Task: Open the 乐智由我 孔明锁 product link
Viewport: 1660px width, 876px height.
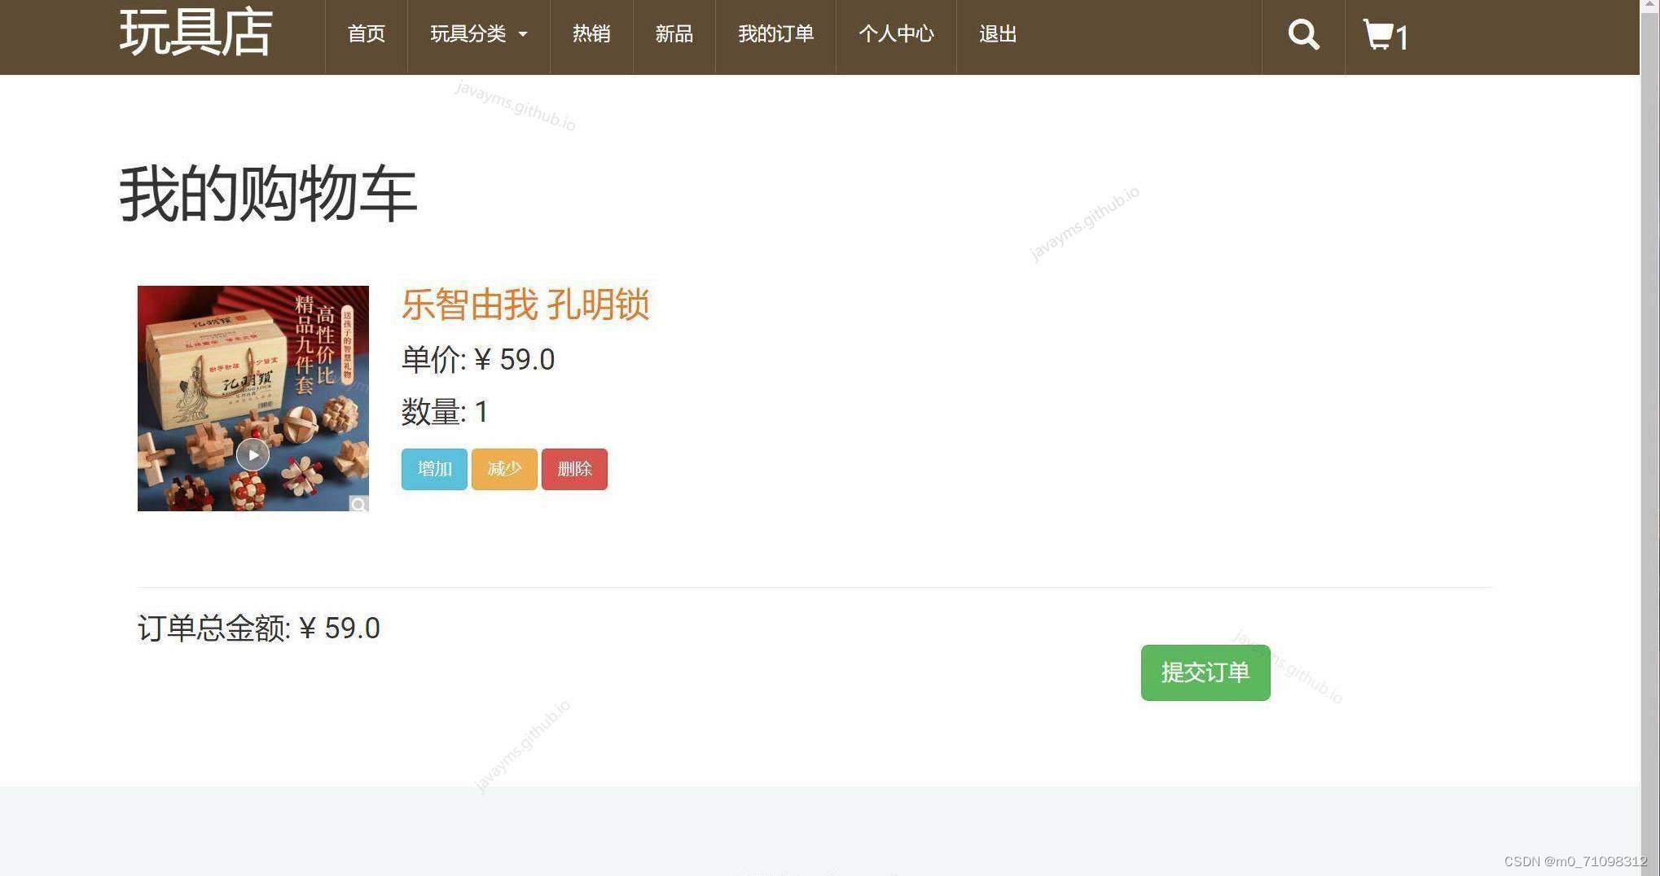Action: click(525, 305)
